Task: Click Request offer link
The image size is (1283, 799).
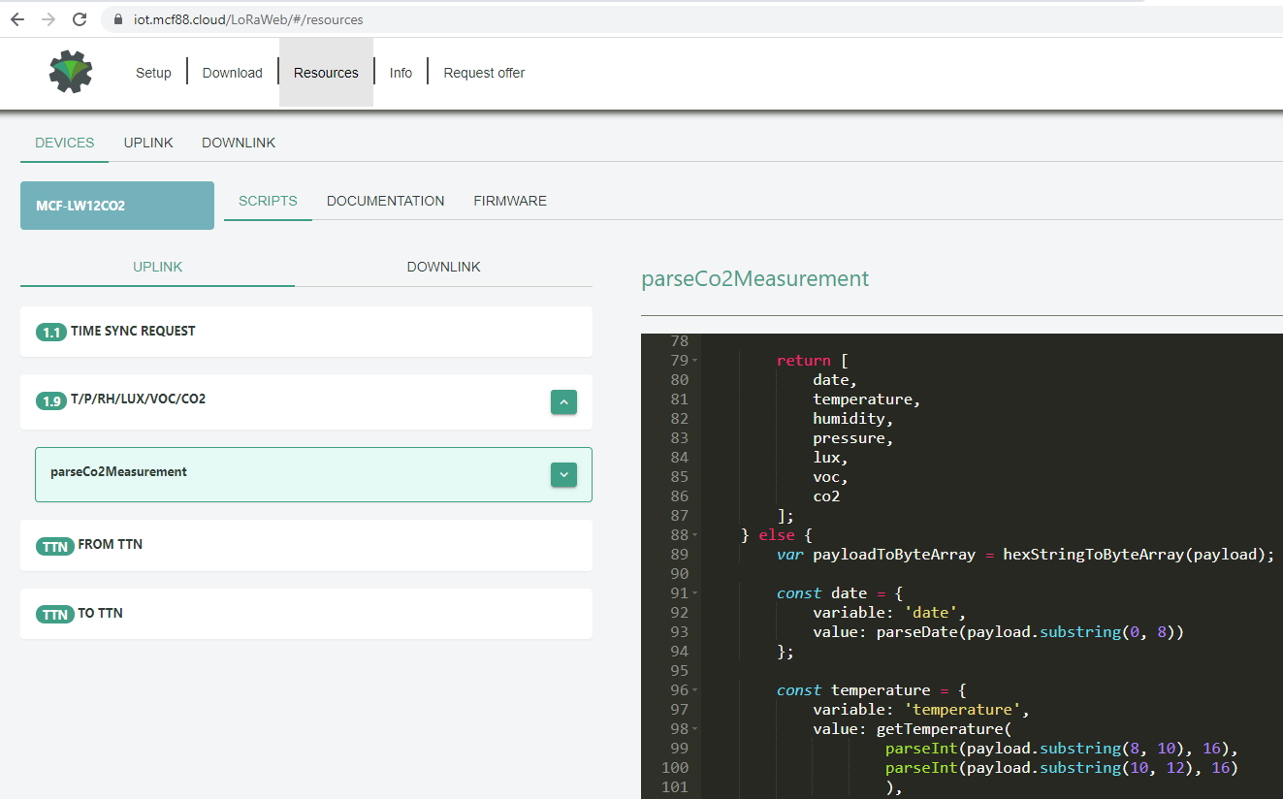Action: [x=484, y=73]
